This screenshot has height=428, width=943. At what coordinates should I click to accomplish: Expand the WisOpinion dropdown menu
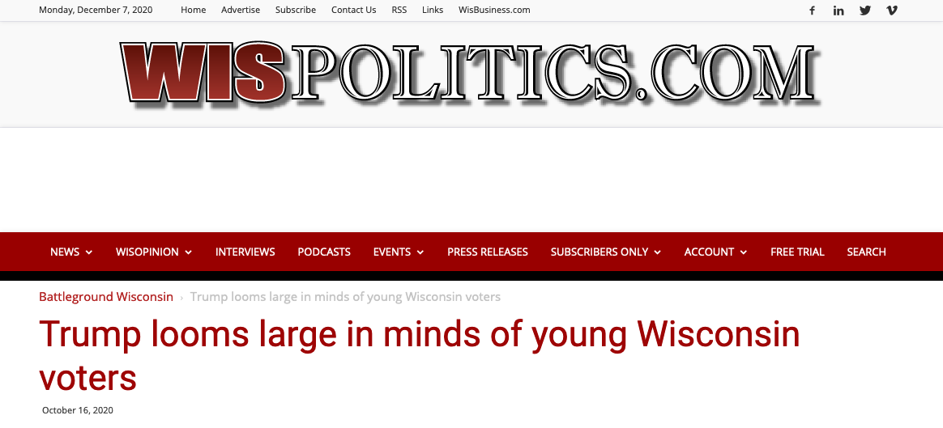(154, 252)
